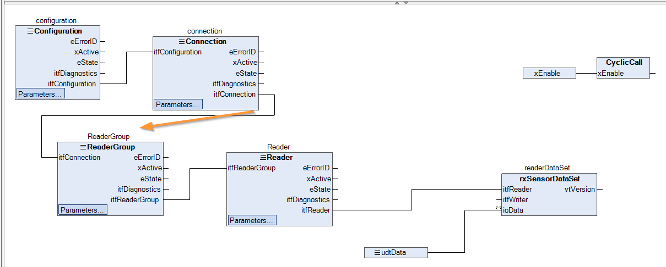
Task: Click the icon inside the udtData box
Action: (377, 253)
